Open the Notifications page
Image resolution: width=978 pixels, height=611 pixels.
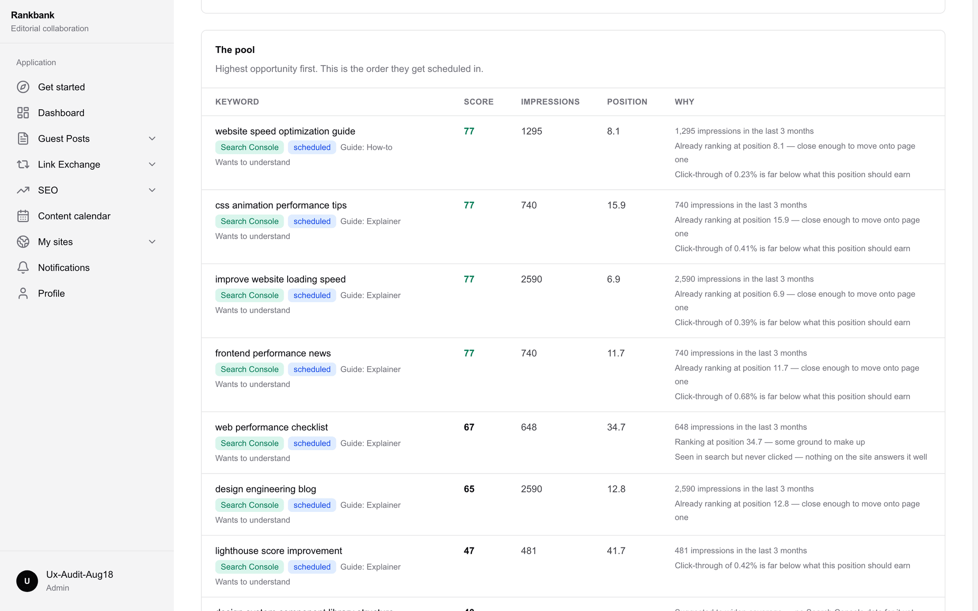click(x=87, y=268)
